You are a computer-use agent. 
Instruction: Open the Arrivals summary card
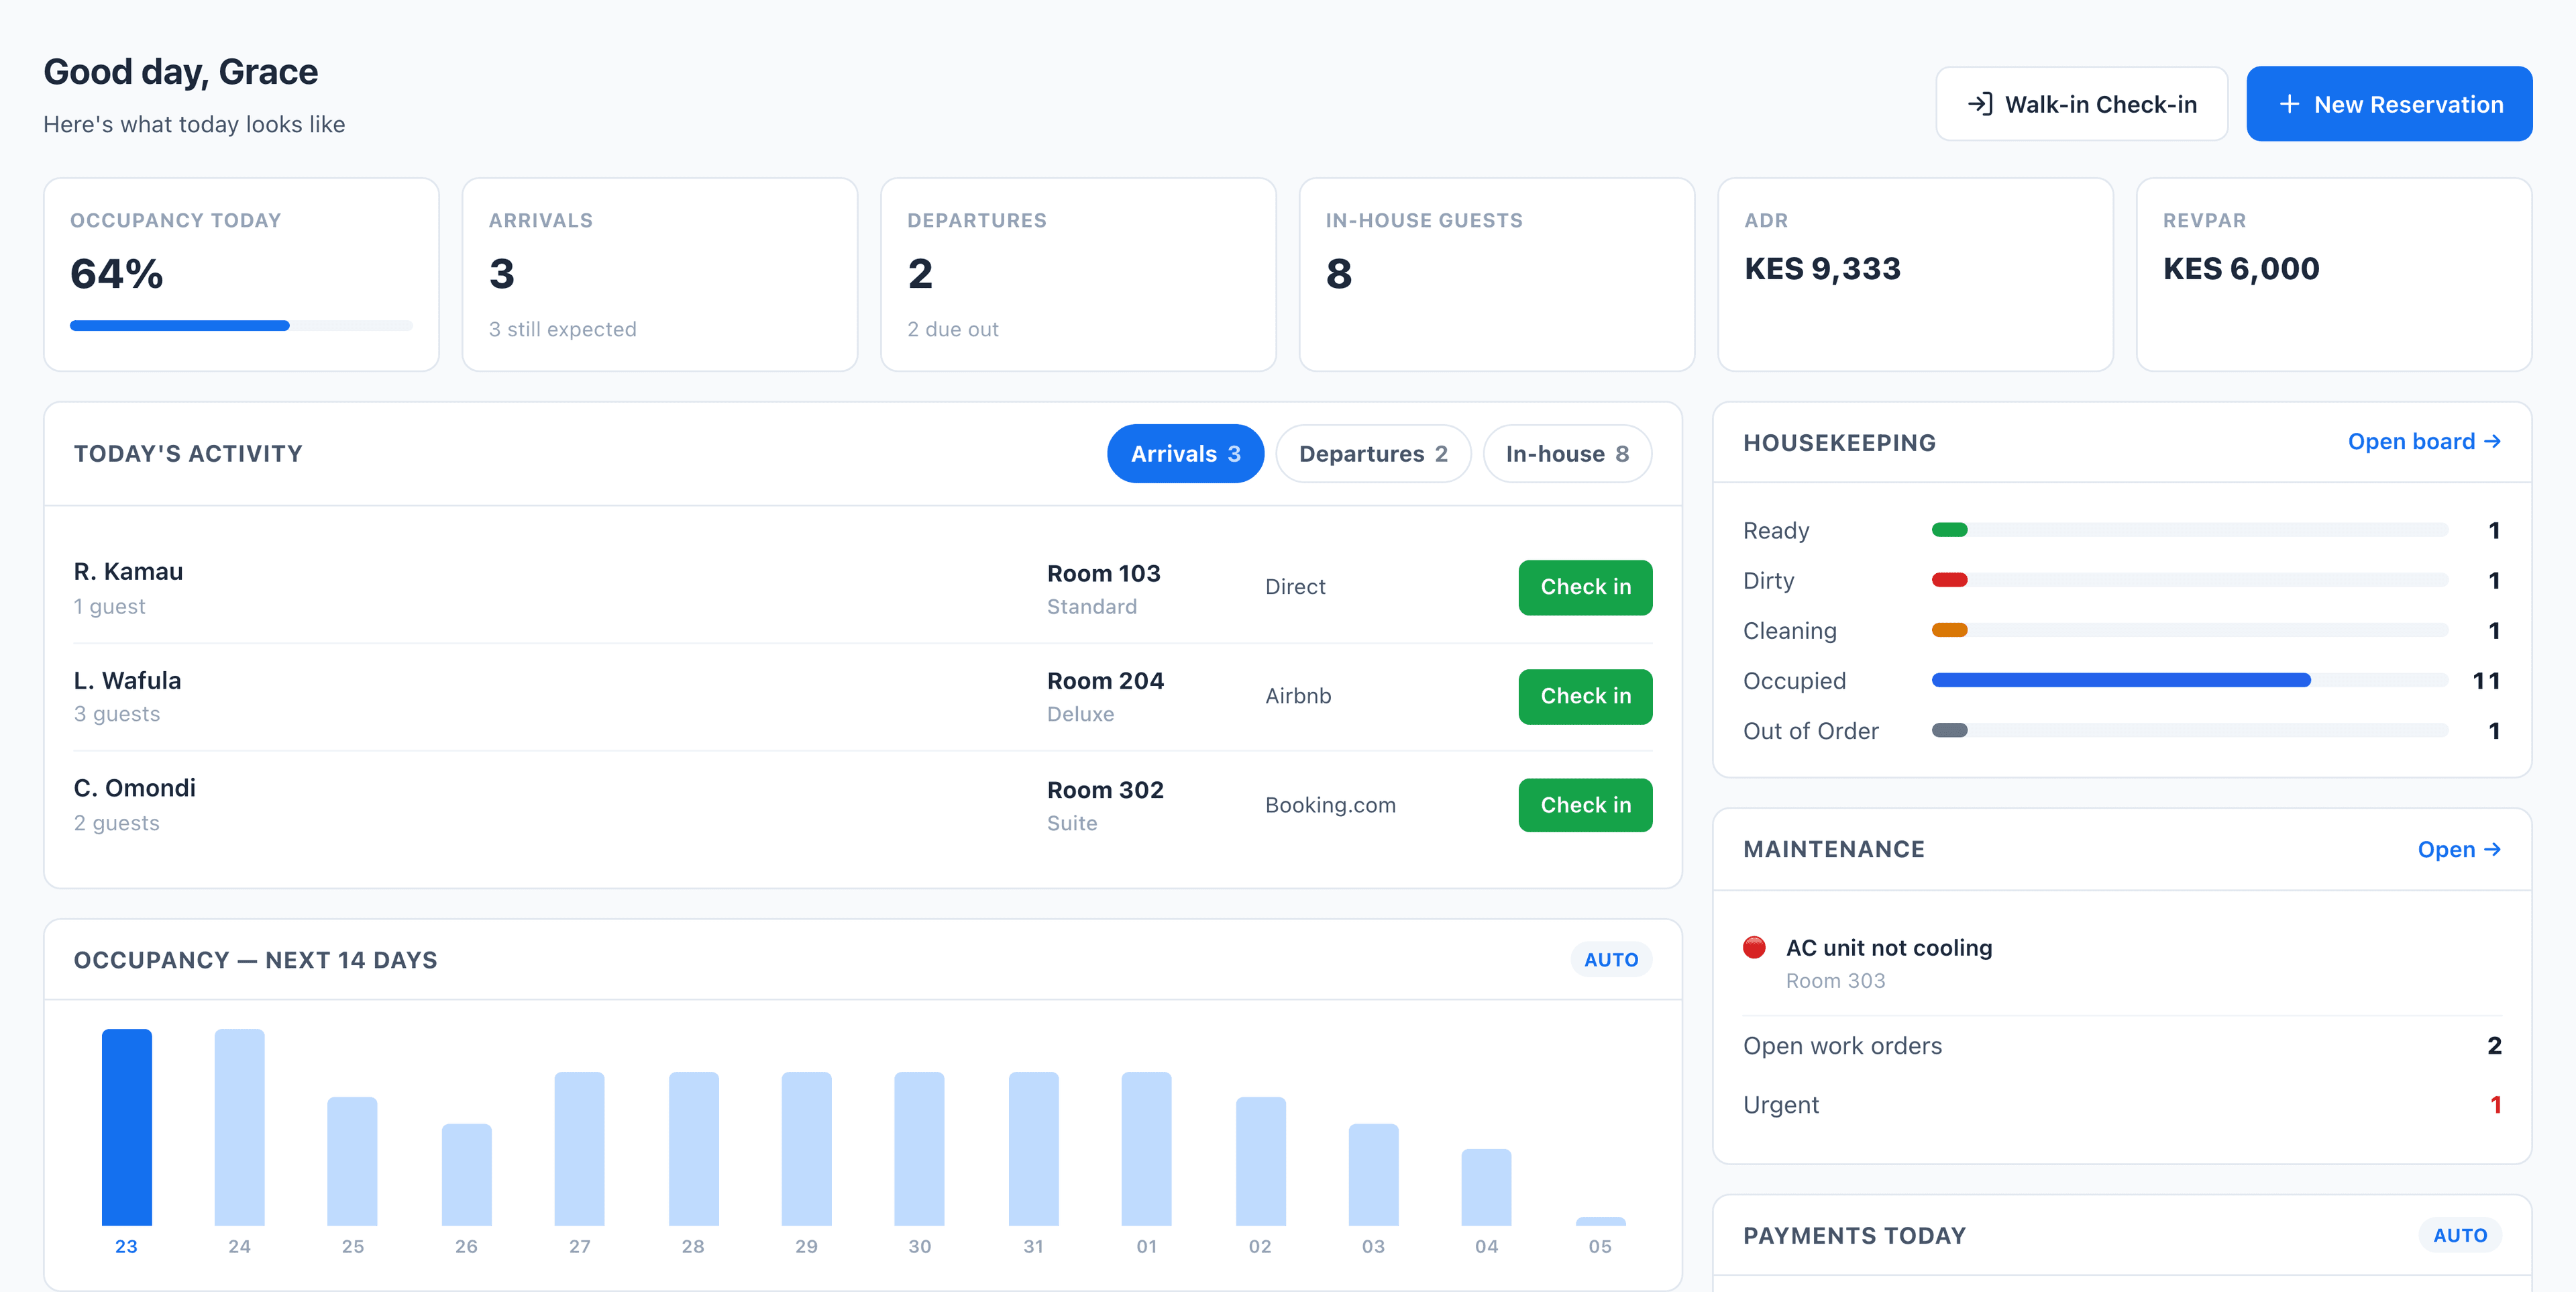coord(660,275)
